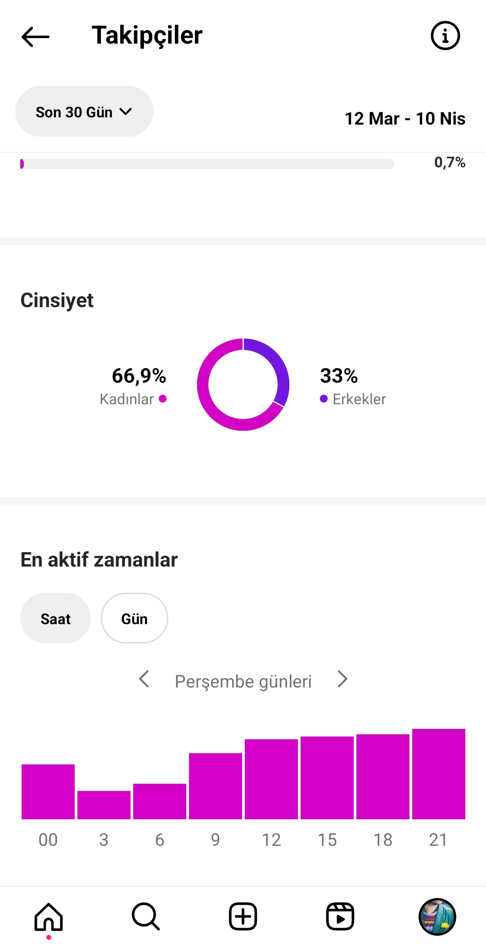Tap the gender donut chart
486x947 pixels.
pyautogui.click(x=243, y=384)
